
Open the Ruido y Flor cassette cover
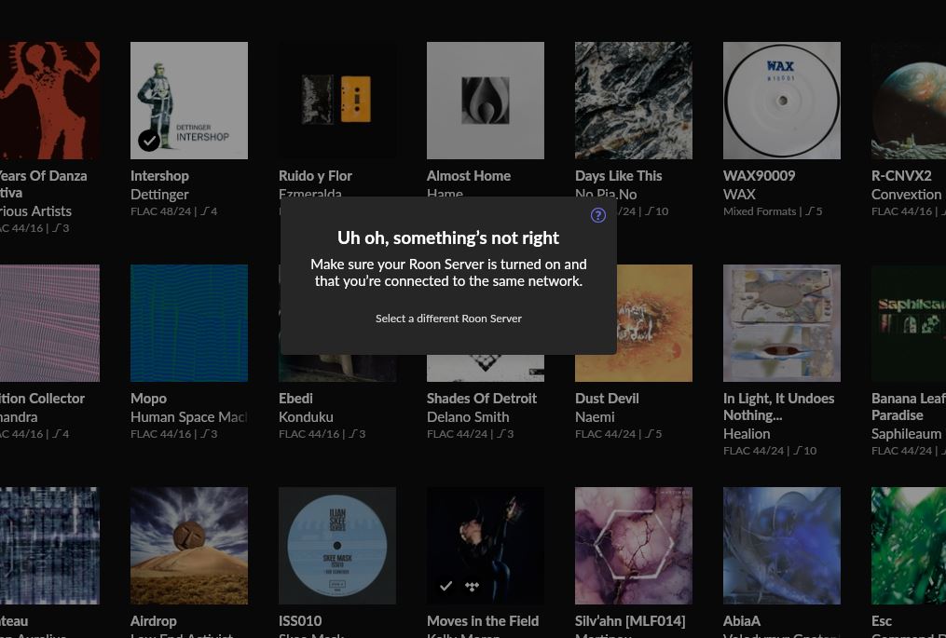[x=337, y=100]
